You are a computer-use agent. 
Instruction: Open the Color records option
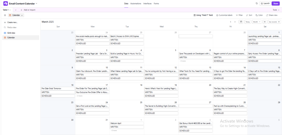pos(259,15)
